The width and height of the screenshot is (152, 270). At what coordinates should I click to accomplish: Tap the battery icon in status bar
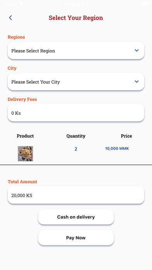(x=145, y=3)
